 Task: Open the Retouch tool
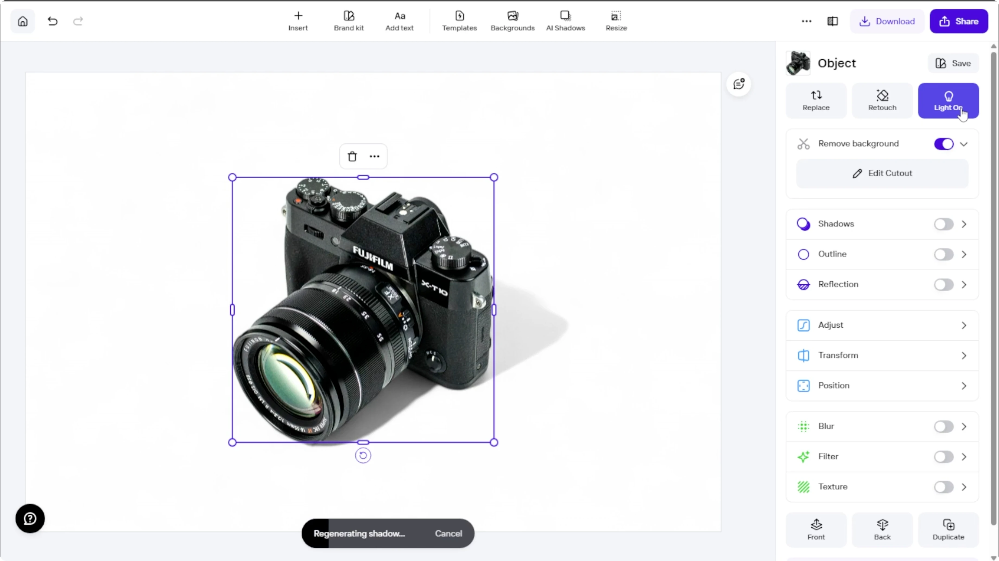click(882, 101)
